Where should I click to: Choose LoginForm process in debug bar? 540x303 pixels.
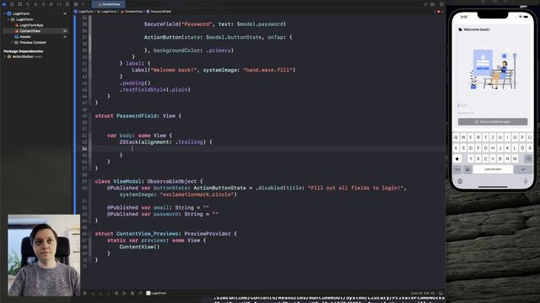[156, 293]
